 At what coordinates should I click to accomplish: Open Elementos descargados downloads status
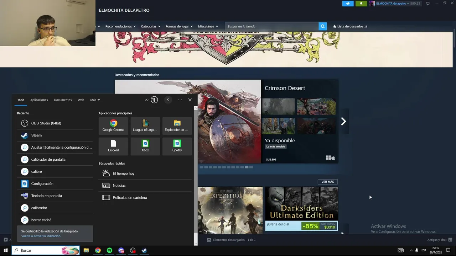click(x=232, y=240)
